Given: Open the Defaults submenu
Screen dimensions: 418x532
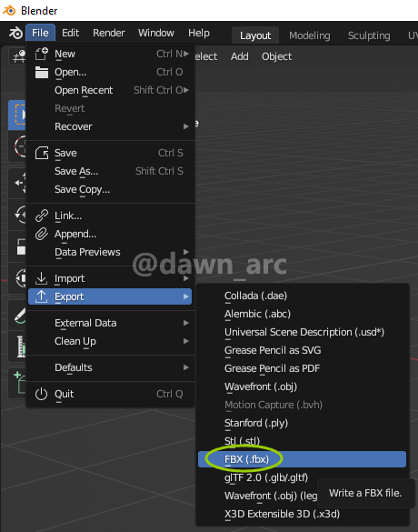Looking at the screenshot, I should pyautogui.click(x=110, y=367).
